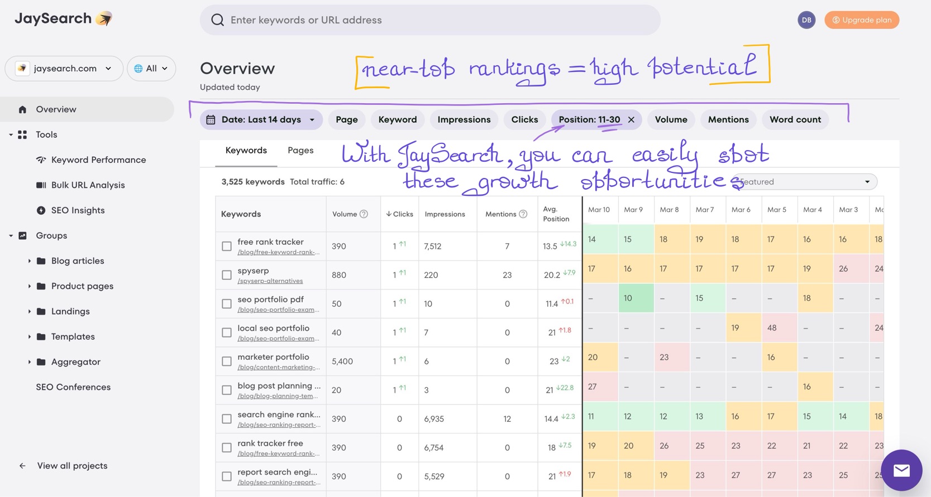Sort by the Clicks column arrow
The height and width of the screenshot is (497, 931).
[389, 214]
